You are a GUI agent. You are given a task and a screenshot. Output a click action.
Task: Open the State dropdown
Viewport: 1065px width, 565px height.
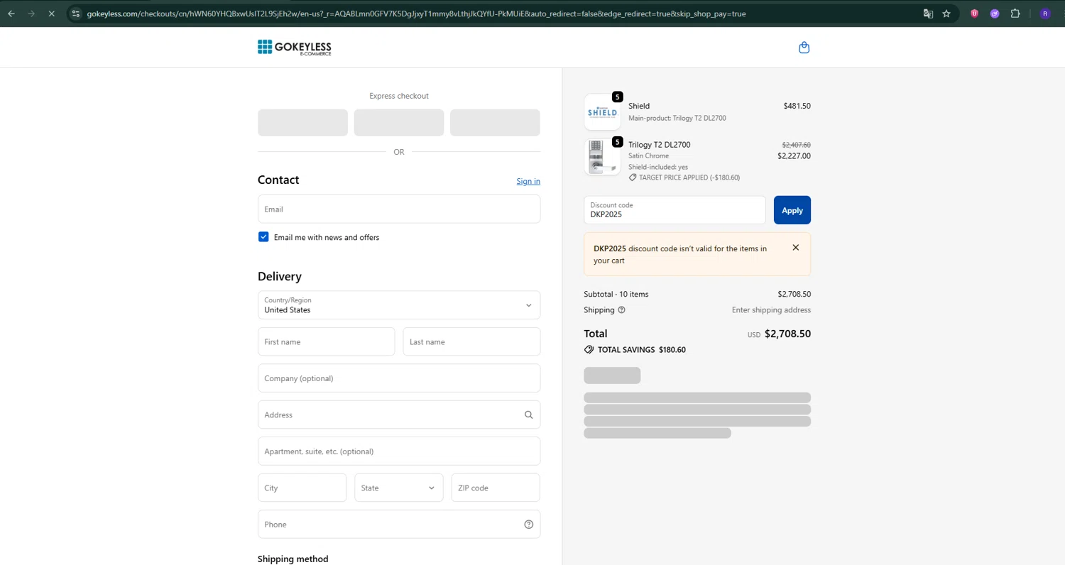coord(399,488)
